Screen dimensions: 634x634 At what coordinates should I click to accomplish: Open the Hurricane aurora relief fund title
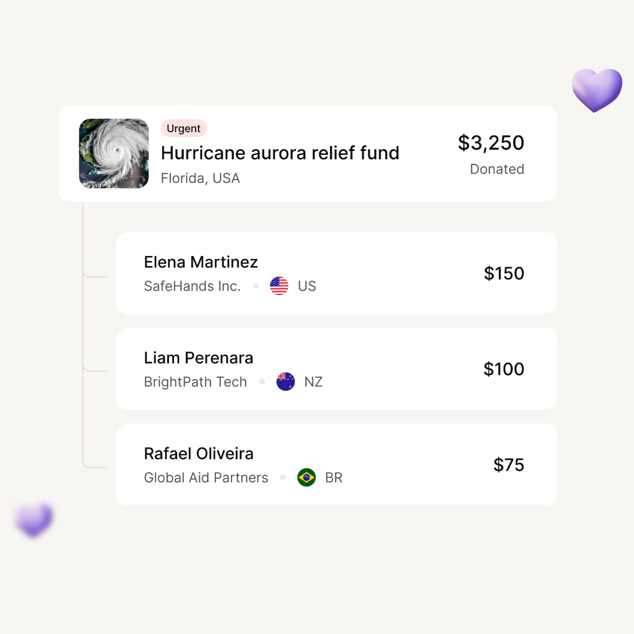click(280, 153)
